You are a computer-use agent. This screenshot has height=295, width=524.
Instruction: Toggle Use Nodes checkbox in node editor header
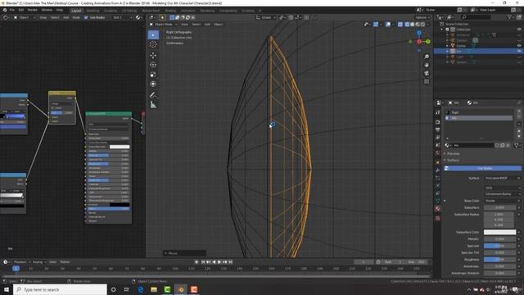coord(86,17)
